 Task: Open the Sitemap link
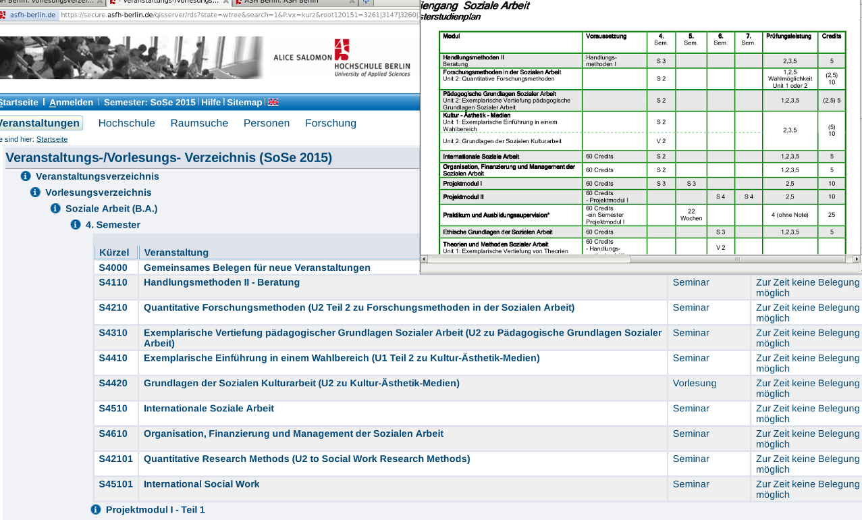click(x=244, y=103)
